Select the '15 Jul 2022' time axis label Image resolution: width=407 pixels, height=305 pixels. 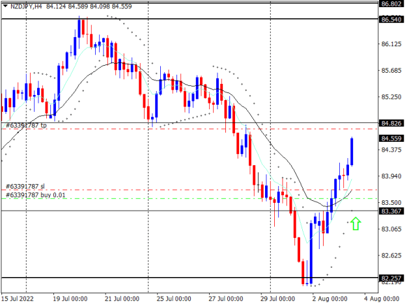point(18,298)
